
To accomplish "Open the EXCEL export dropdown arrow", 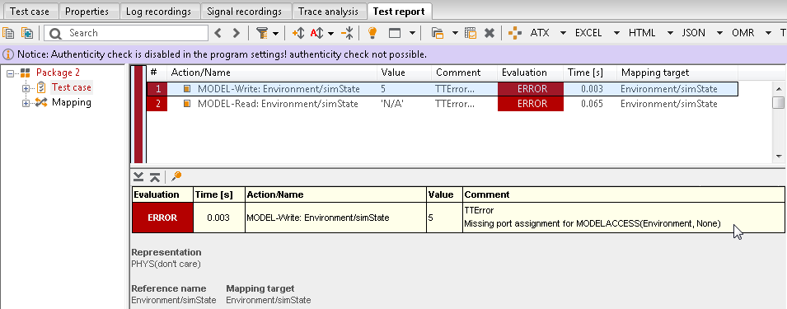I will [x=616, y=33].
